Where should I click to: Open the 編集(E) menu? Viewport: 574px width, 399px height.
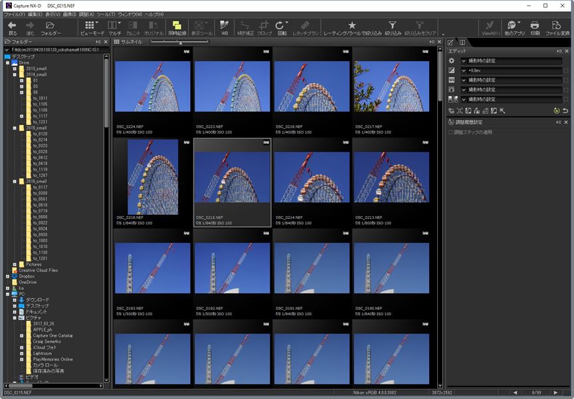tap(35, 14)
